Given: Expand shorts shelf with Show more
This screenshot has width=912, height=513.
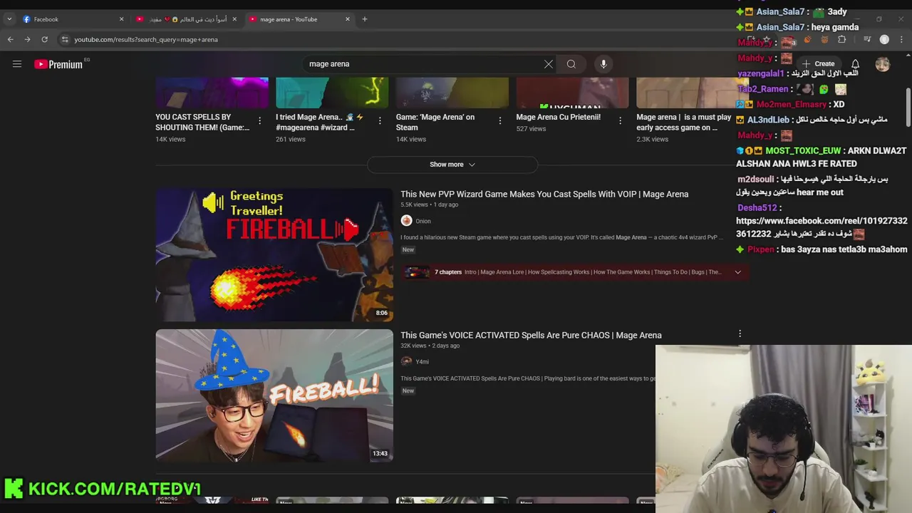Looking at the screenshot, I should pyautogui.click(x=452, y=165).
